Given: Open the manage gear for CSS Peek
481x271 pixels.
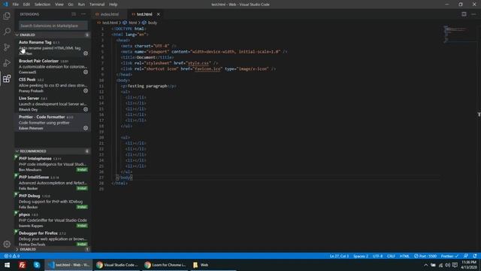Looking at the screenshot, I should coord(86,91).
